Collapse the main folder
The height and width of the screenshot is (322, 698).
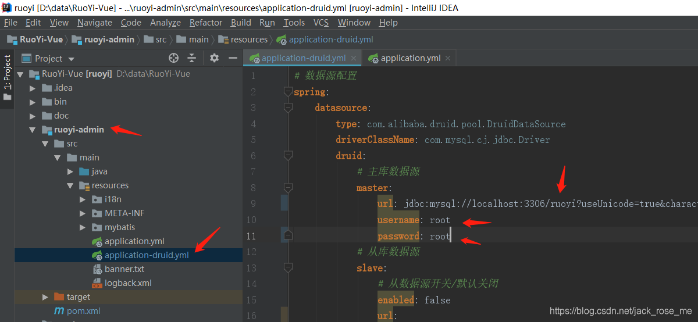point(58,158)
